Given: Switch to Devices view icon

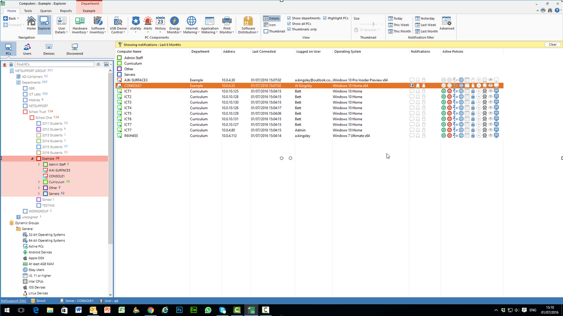Looking at the screenshot, I should tap(49, 49).
